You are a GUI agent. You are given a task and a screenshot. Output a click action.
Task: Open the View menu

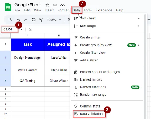(37, 10)
